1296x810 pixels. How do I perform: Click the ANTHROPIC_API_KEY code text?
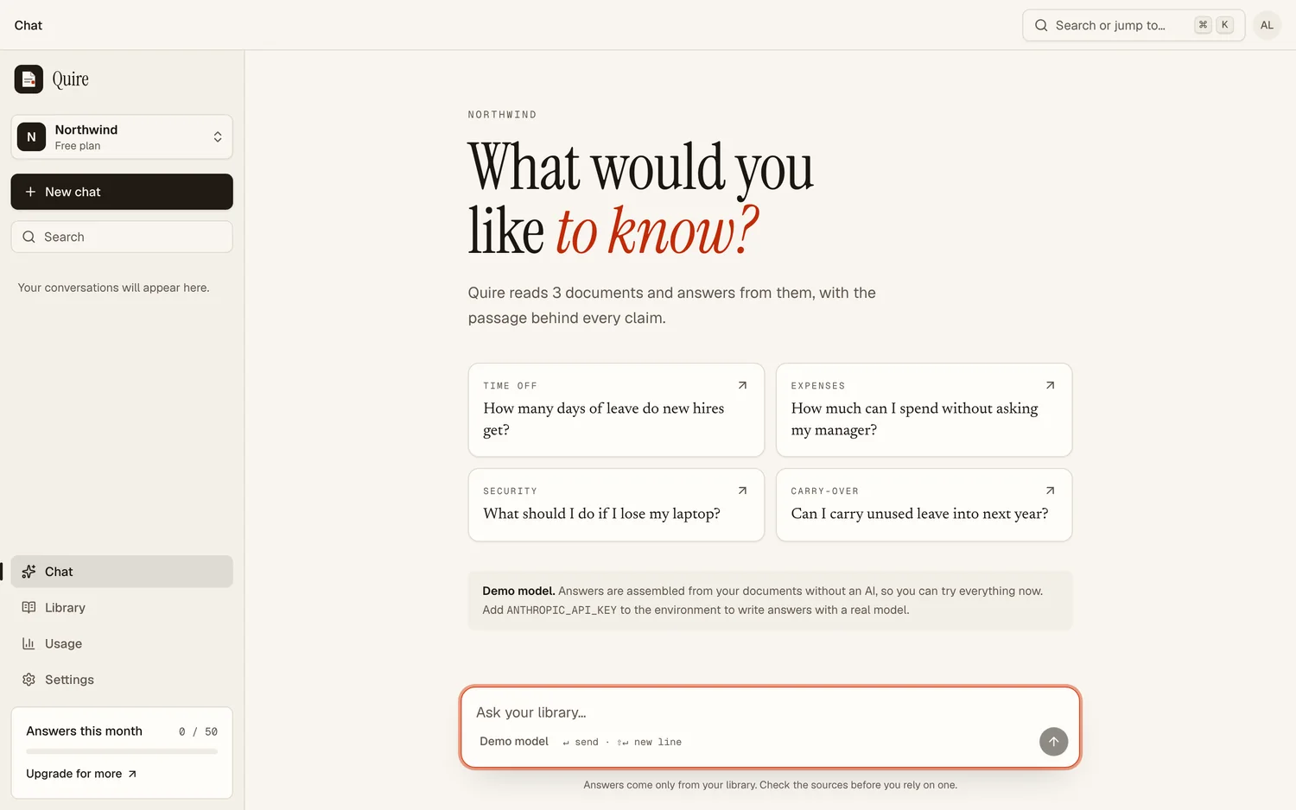coord(562,610)
